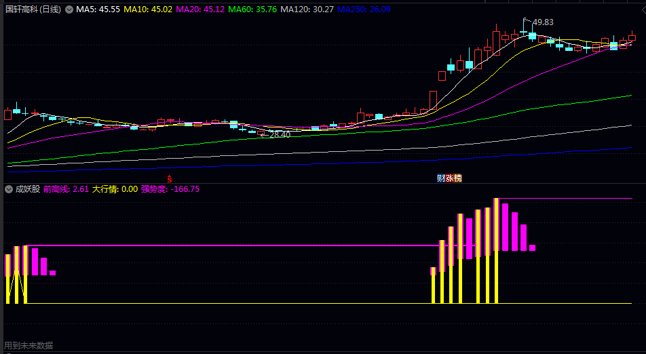646x354 pixels.
Task: Select the MA120: 30.27 label
Action: point(307,9)
